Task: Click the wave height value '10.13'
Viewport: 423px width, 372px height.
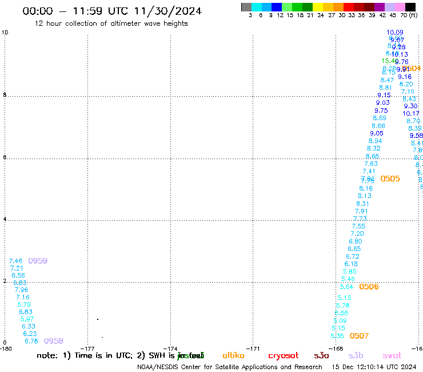Action: click(400, 54)
